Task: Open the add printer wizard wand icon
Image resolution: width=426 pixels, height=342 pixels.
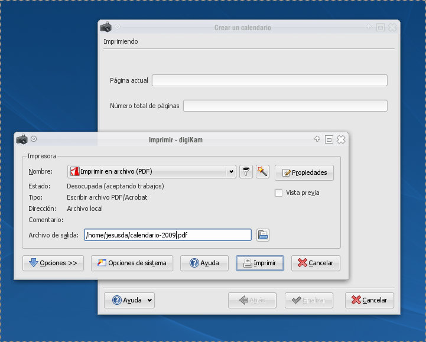Action: point(262,172)
